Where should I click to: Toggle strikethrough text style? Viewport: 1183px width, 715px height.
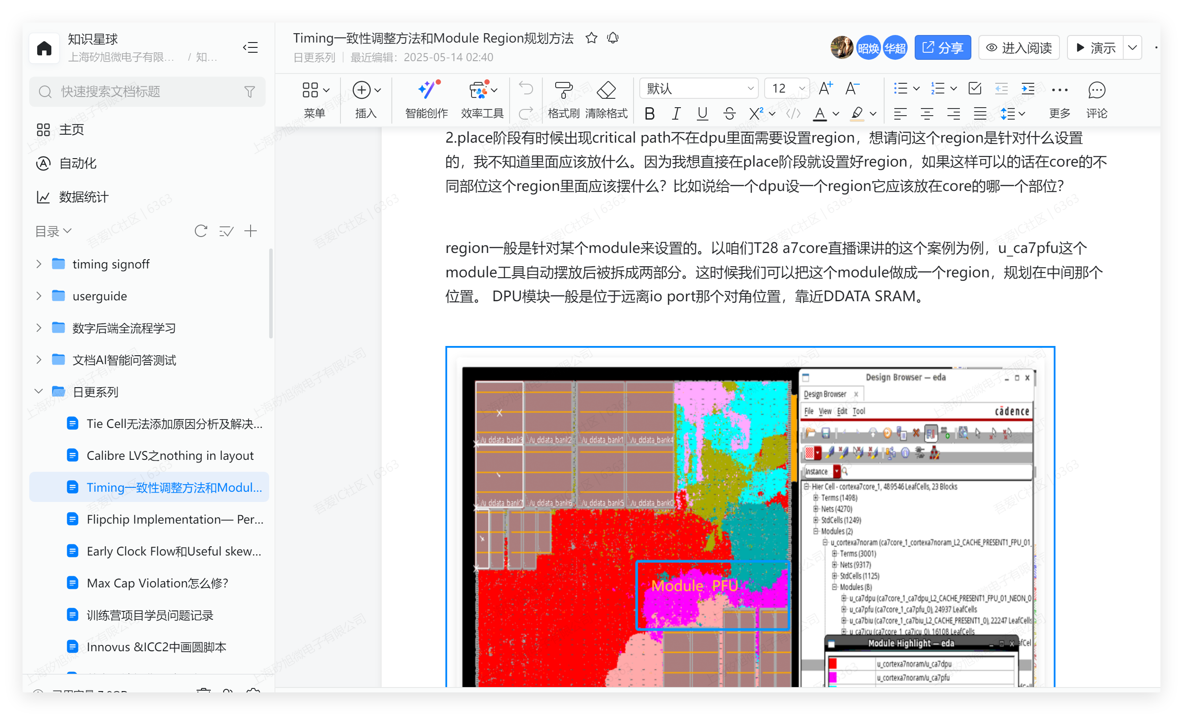coord(729,114)
